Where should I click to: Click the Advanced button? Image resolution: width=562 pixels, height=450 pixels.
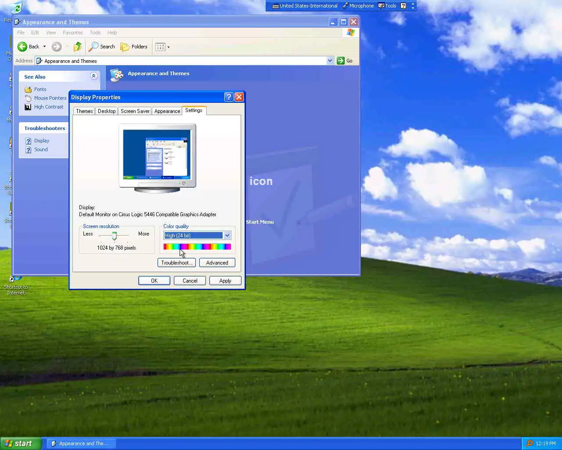coord(217,263)
